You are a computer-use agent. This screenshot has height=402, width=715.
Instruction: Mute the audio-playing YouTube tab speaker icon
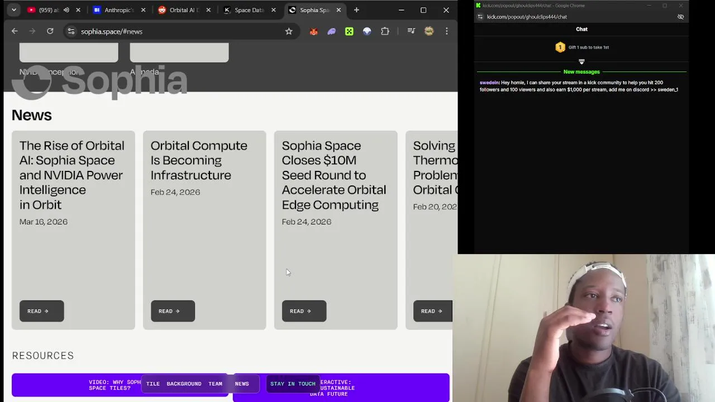(x=66, y=10)
